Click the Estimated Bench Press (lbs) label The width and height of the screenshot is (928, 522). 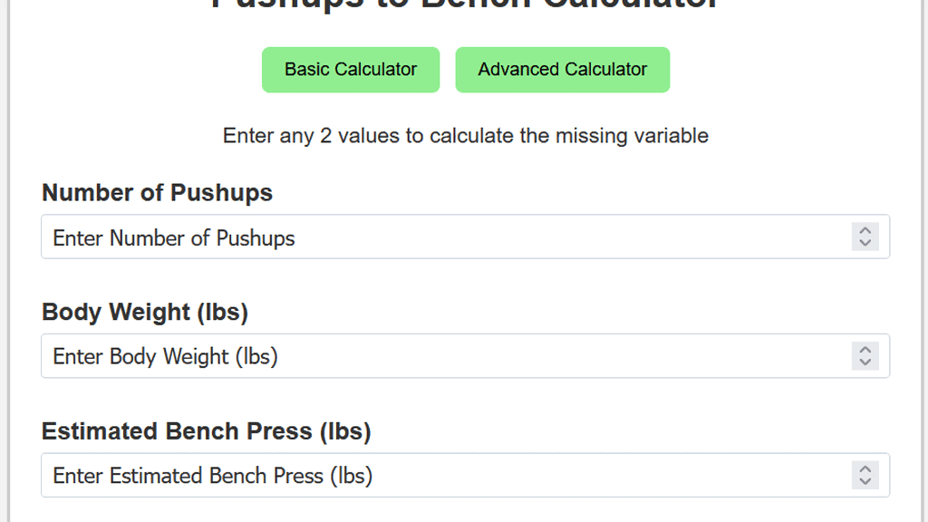(x=206, y=431)
